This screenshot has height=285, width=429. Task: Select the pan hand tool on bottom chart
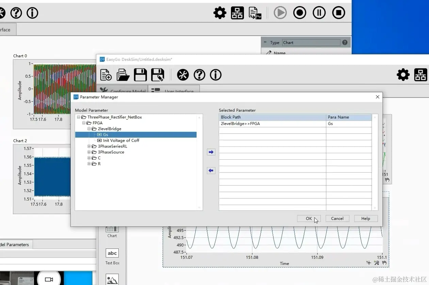coord(384,263)
